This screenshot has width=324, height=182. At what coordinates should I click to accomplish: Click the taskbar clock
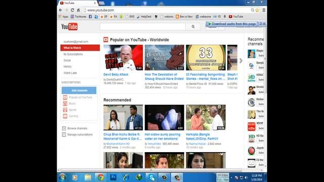[257, 177]
